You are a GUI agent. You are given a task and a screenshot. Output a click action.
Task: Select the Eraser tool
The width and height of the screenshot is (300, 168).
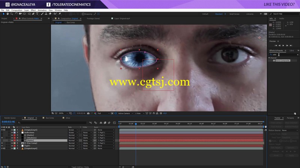pyautogui.click(x=50, y=14)
